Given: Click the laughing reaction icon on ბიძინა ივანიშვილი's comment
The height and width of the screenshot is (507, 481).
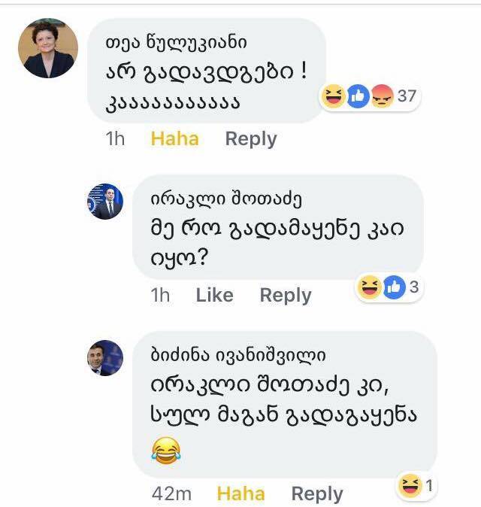Looking at the screenshot, I should (410, 487).
